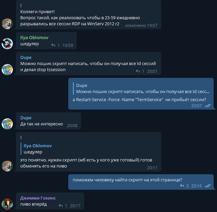Open the Shiba dog avatar on first message
This screenshot has height=212, width=217.
point(7,24)
